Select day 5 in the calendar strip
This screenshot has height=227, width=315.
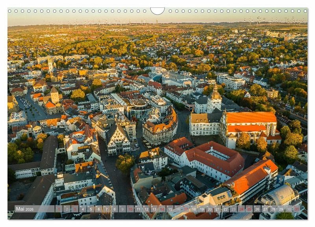(x=91, y=209)
